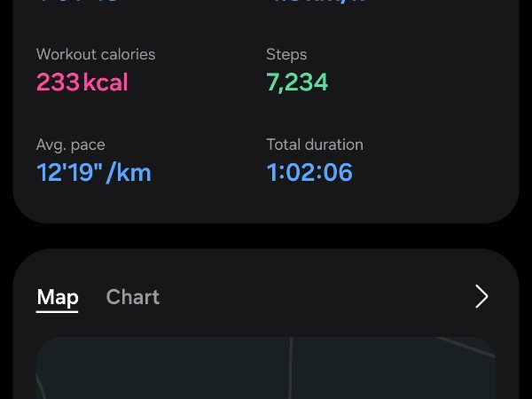Select the Map tab
The width and height of the screenshot is (532, 399).
coord(58,297)
